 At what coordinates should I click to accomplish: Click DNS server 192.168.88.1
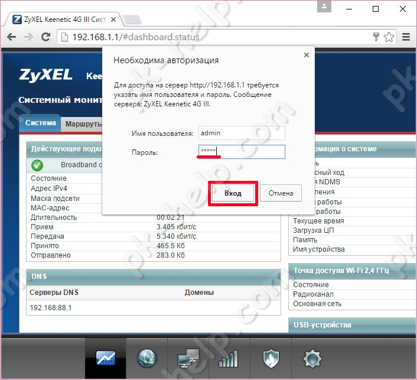[51, 308]
